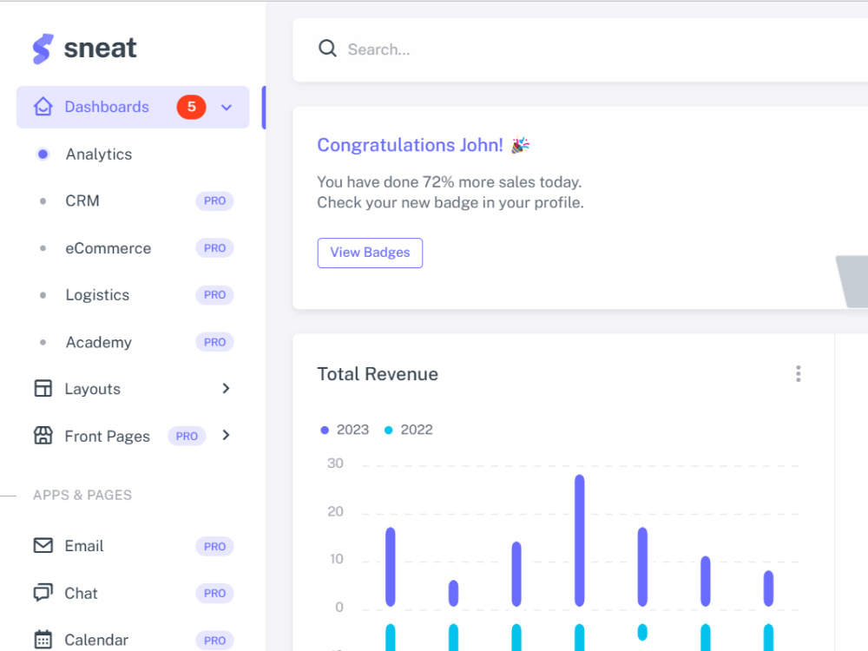Click the Calendar icon in sidebar
Screen dimensions: 868x651
43,640
